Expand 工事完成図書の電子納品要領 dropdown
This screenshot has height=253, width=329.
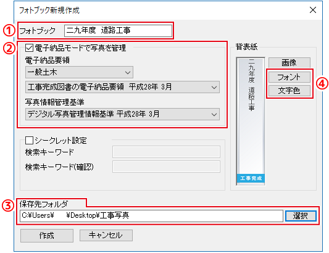(x=123, y=87)
